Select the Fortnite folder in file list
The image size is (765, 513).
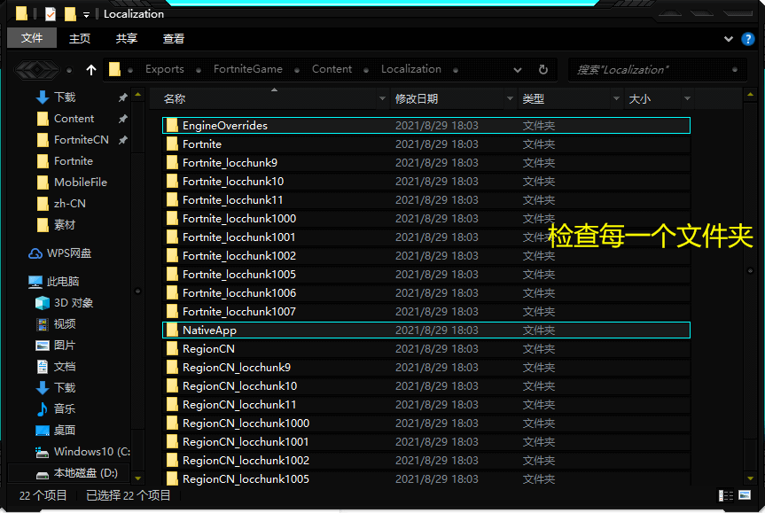(425, 144)
